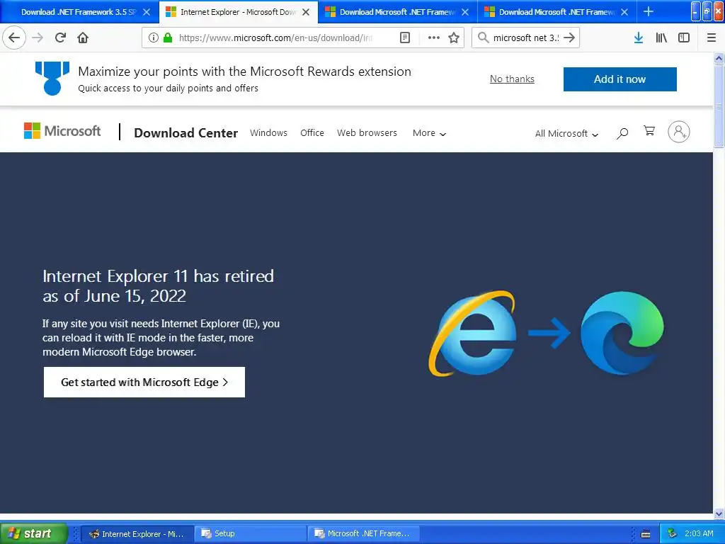Expand the All Microsoft dropdown
Viewport: 725px width, 544px height.
[x=567, y=134]
